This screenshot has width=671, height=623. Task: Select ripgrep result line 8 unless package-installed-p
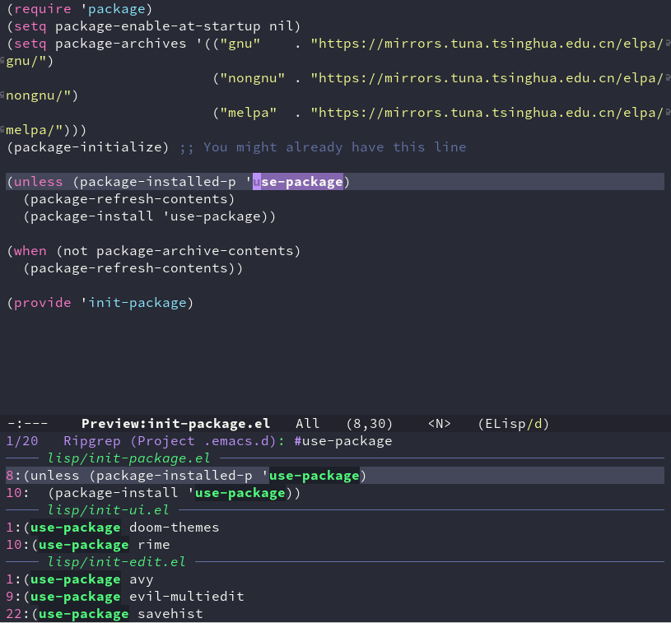[x=335, y=476]
